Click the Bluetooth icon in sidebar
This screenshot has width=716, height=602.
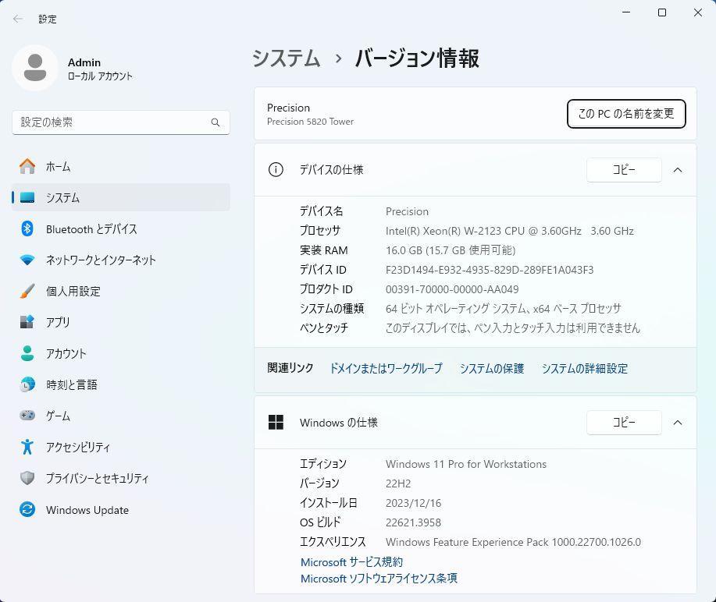click(27, 228)
